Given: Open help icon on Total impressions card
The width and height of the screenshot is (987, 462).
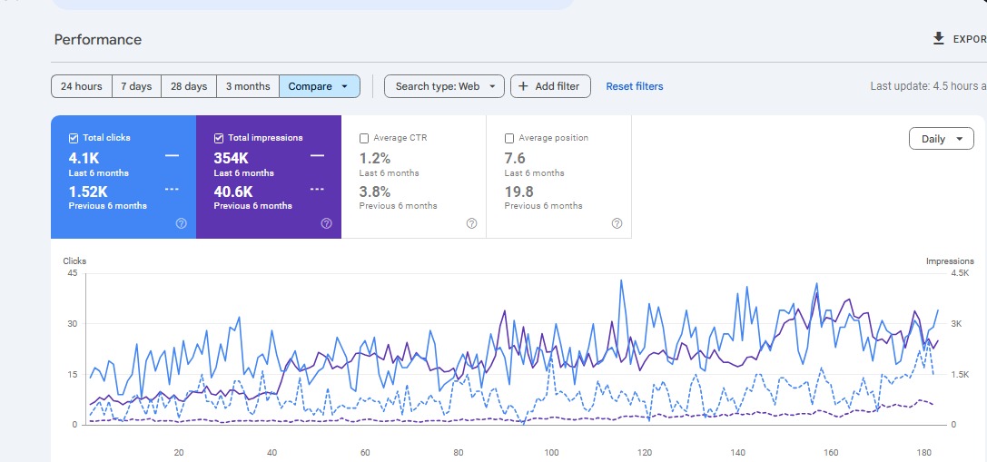Looking at the screenshot, I should coord(326,223).
